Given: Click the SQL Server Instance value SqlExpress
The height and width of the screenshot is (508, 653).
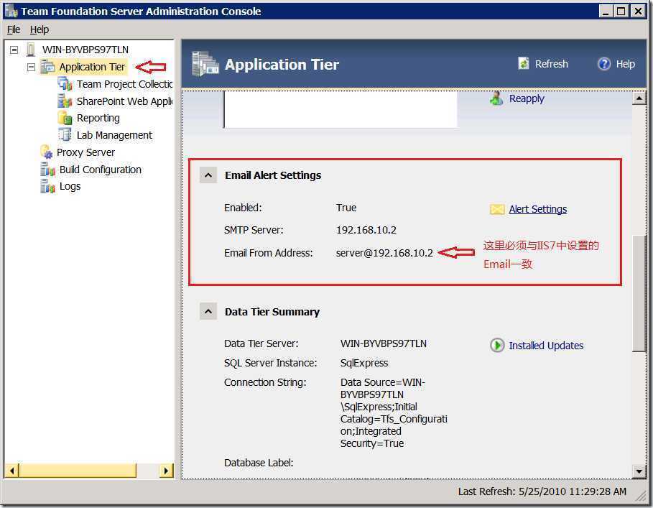Looking at the screenshot, I should click(364, 363).
